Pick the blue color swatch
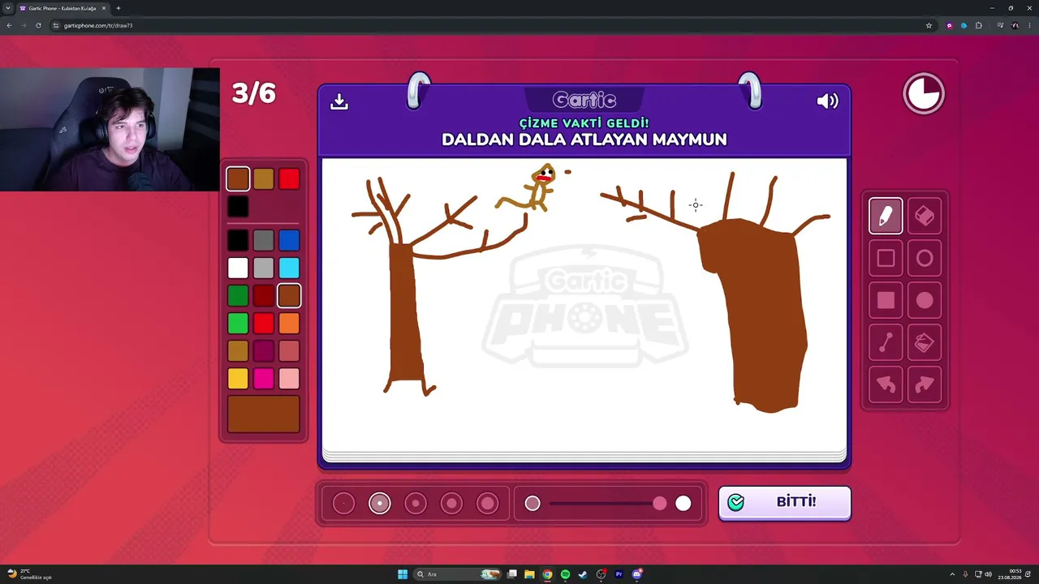 pyautogui.click(x=289, y=240)
